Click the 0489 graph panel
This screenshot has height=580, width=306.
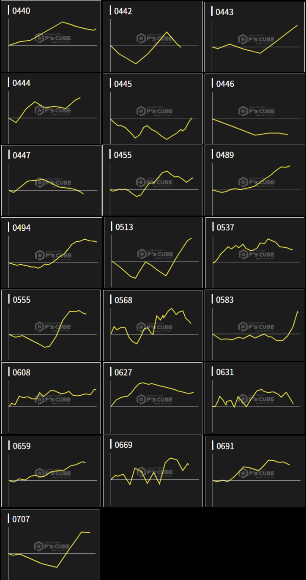tap(254, 181)
